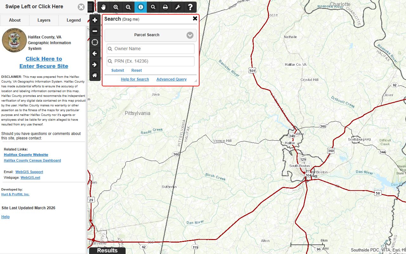
Task: Switch to the Legend tab
Action: point(74,20)
